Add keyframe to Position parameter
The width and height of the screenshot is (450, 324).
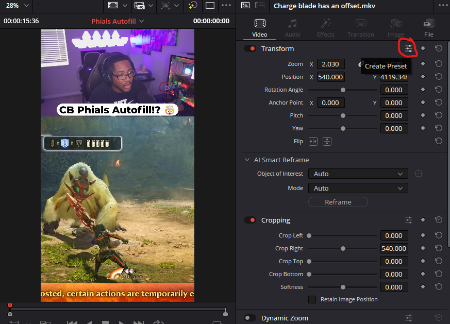[x=423, y=77]
